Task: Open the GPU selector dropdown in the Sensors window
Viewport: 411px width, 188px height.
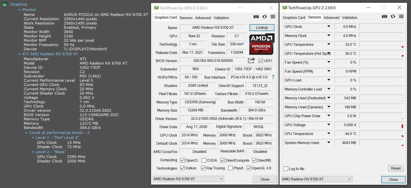Action: 316,179
